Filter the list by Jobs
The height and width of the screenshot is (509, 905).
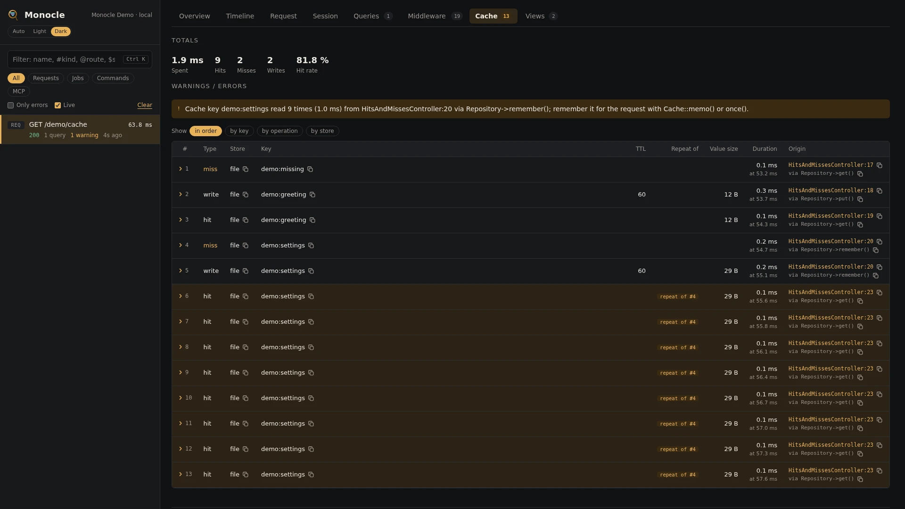pyautogui.click(x=78, y=78)
